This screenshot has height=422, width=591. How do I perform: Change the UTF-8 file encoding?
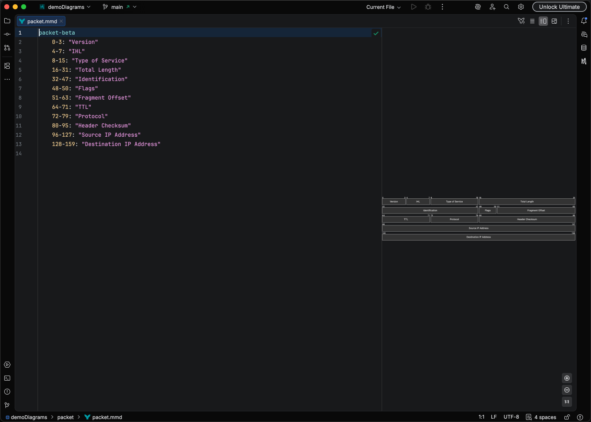511,417
